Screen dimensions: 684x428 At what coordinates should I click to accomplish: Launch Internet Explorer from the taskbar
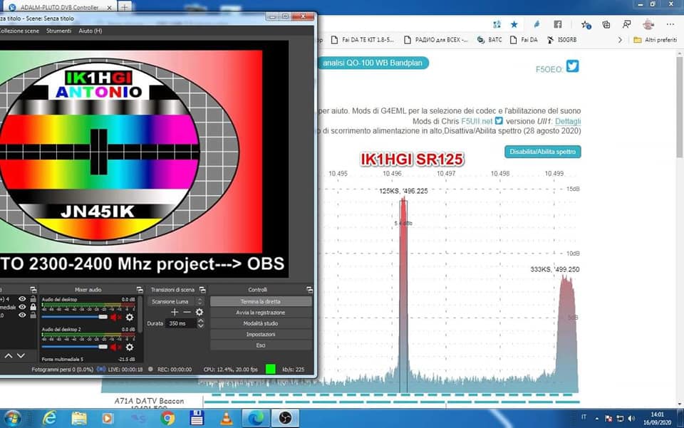[x=49, y=419]
